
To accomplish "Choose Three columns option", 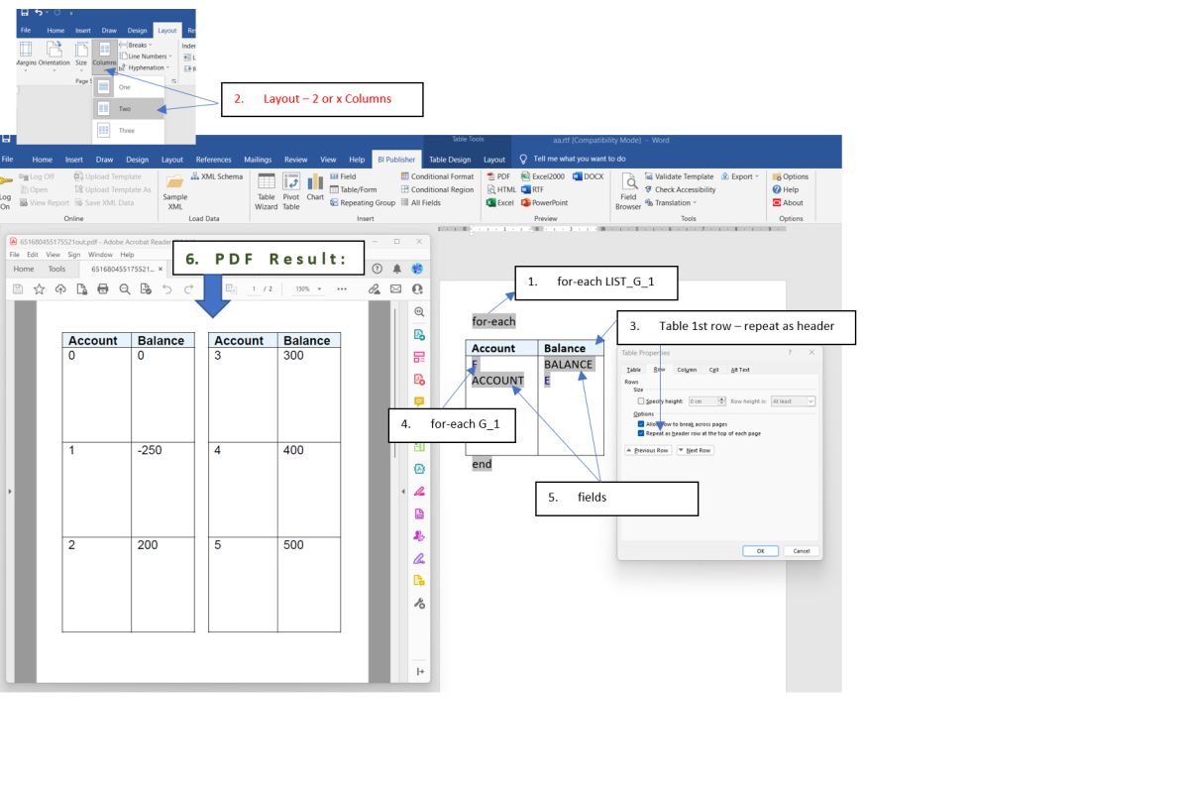I will click(x=129, y=130).
